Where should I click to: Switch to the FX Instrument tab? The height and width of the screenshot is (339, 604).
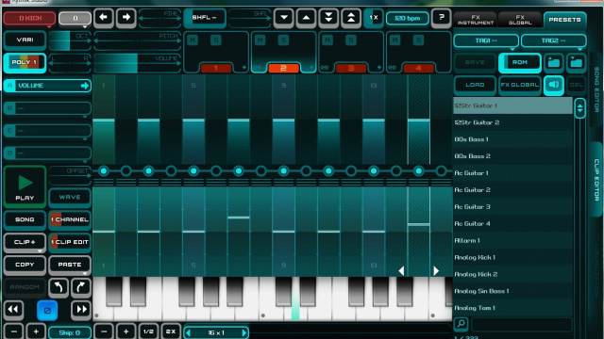pyautogui.click(x=475, y=20)
